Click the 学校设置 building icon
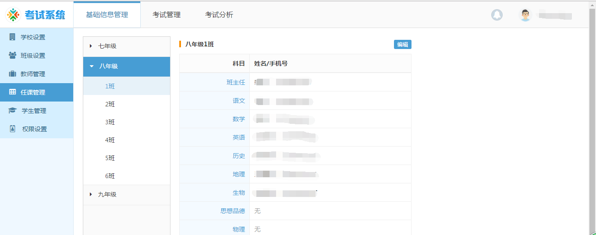The height and width of the screenshot is (235, 596). 12,37
